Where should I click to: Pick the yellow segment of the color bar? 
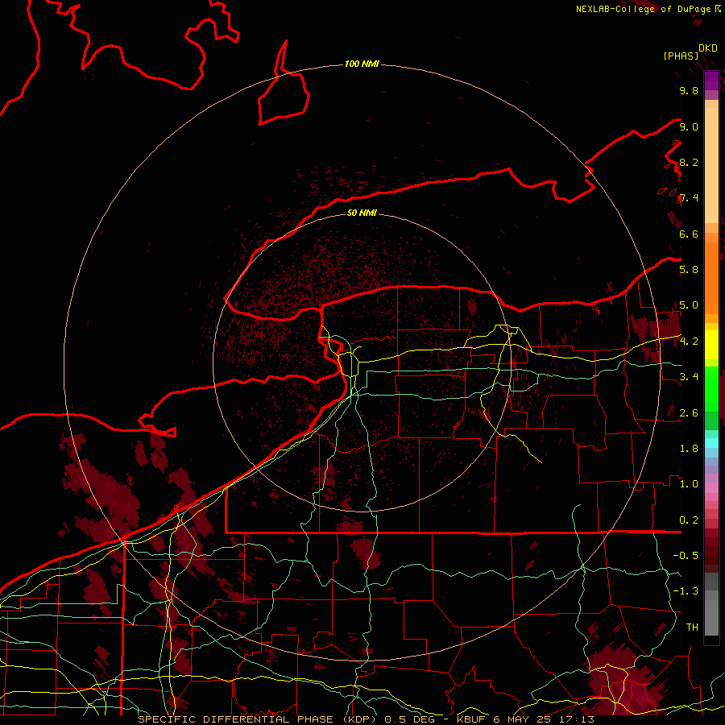pos(711,345)
